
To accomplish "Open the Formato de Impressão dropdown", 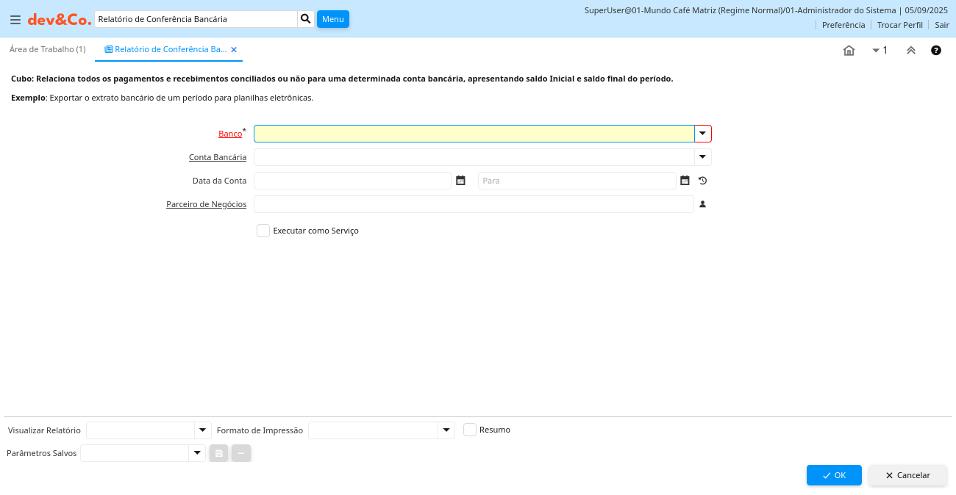I will point(446,430).
